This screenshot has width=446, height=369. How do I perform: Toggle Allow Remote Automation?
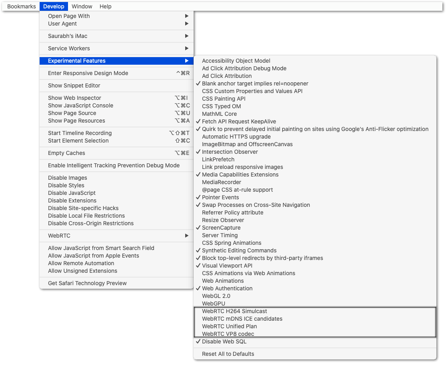pos(117,263)
